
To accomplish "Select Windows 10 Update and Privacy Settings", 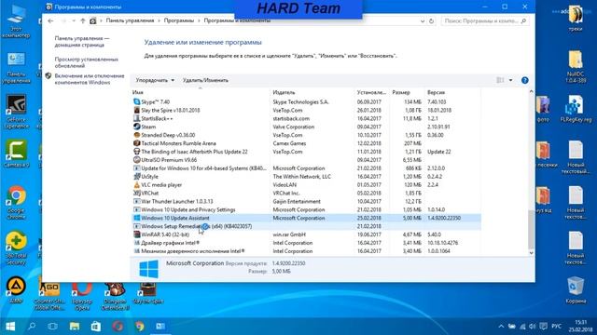I will (x=306, y=210).
